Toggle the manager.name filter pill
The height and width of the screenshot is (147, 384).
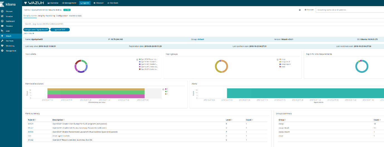pyautogui.click(x=37, y=29)
